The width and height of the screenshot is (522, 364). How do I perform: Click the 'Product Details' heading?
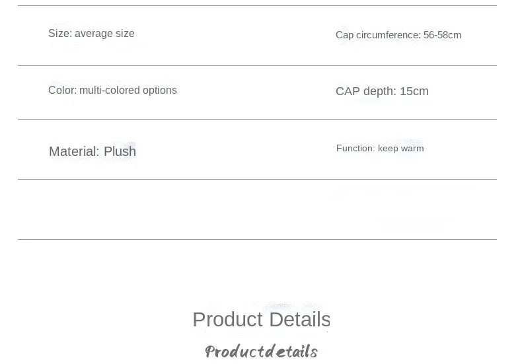(262, 320)
